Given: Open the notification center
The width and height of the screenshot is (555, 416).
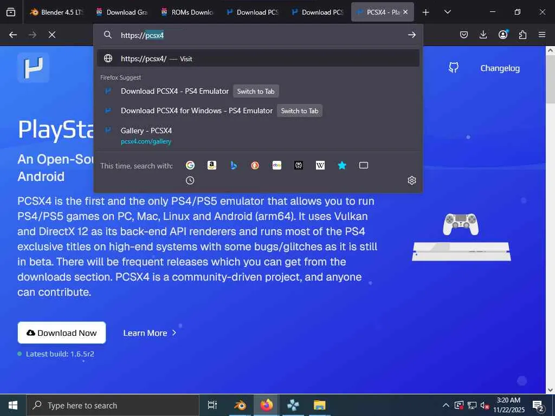Looking at the screenshot, I should [x=538, y=405].
